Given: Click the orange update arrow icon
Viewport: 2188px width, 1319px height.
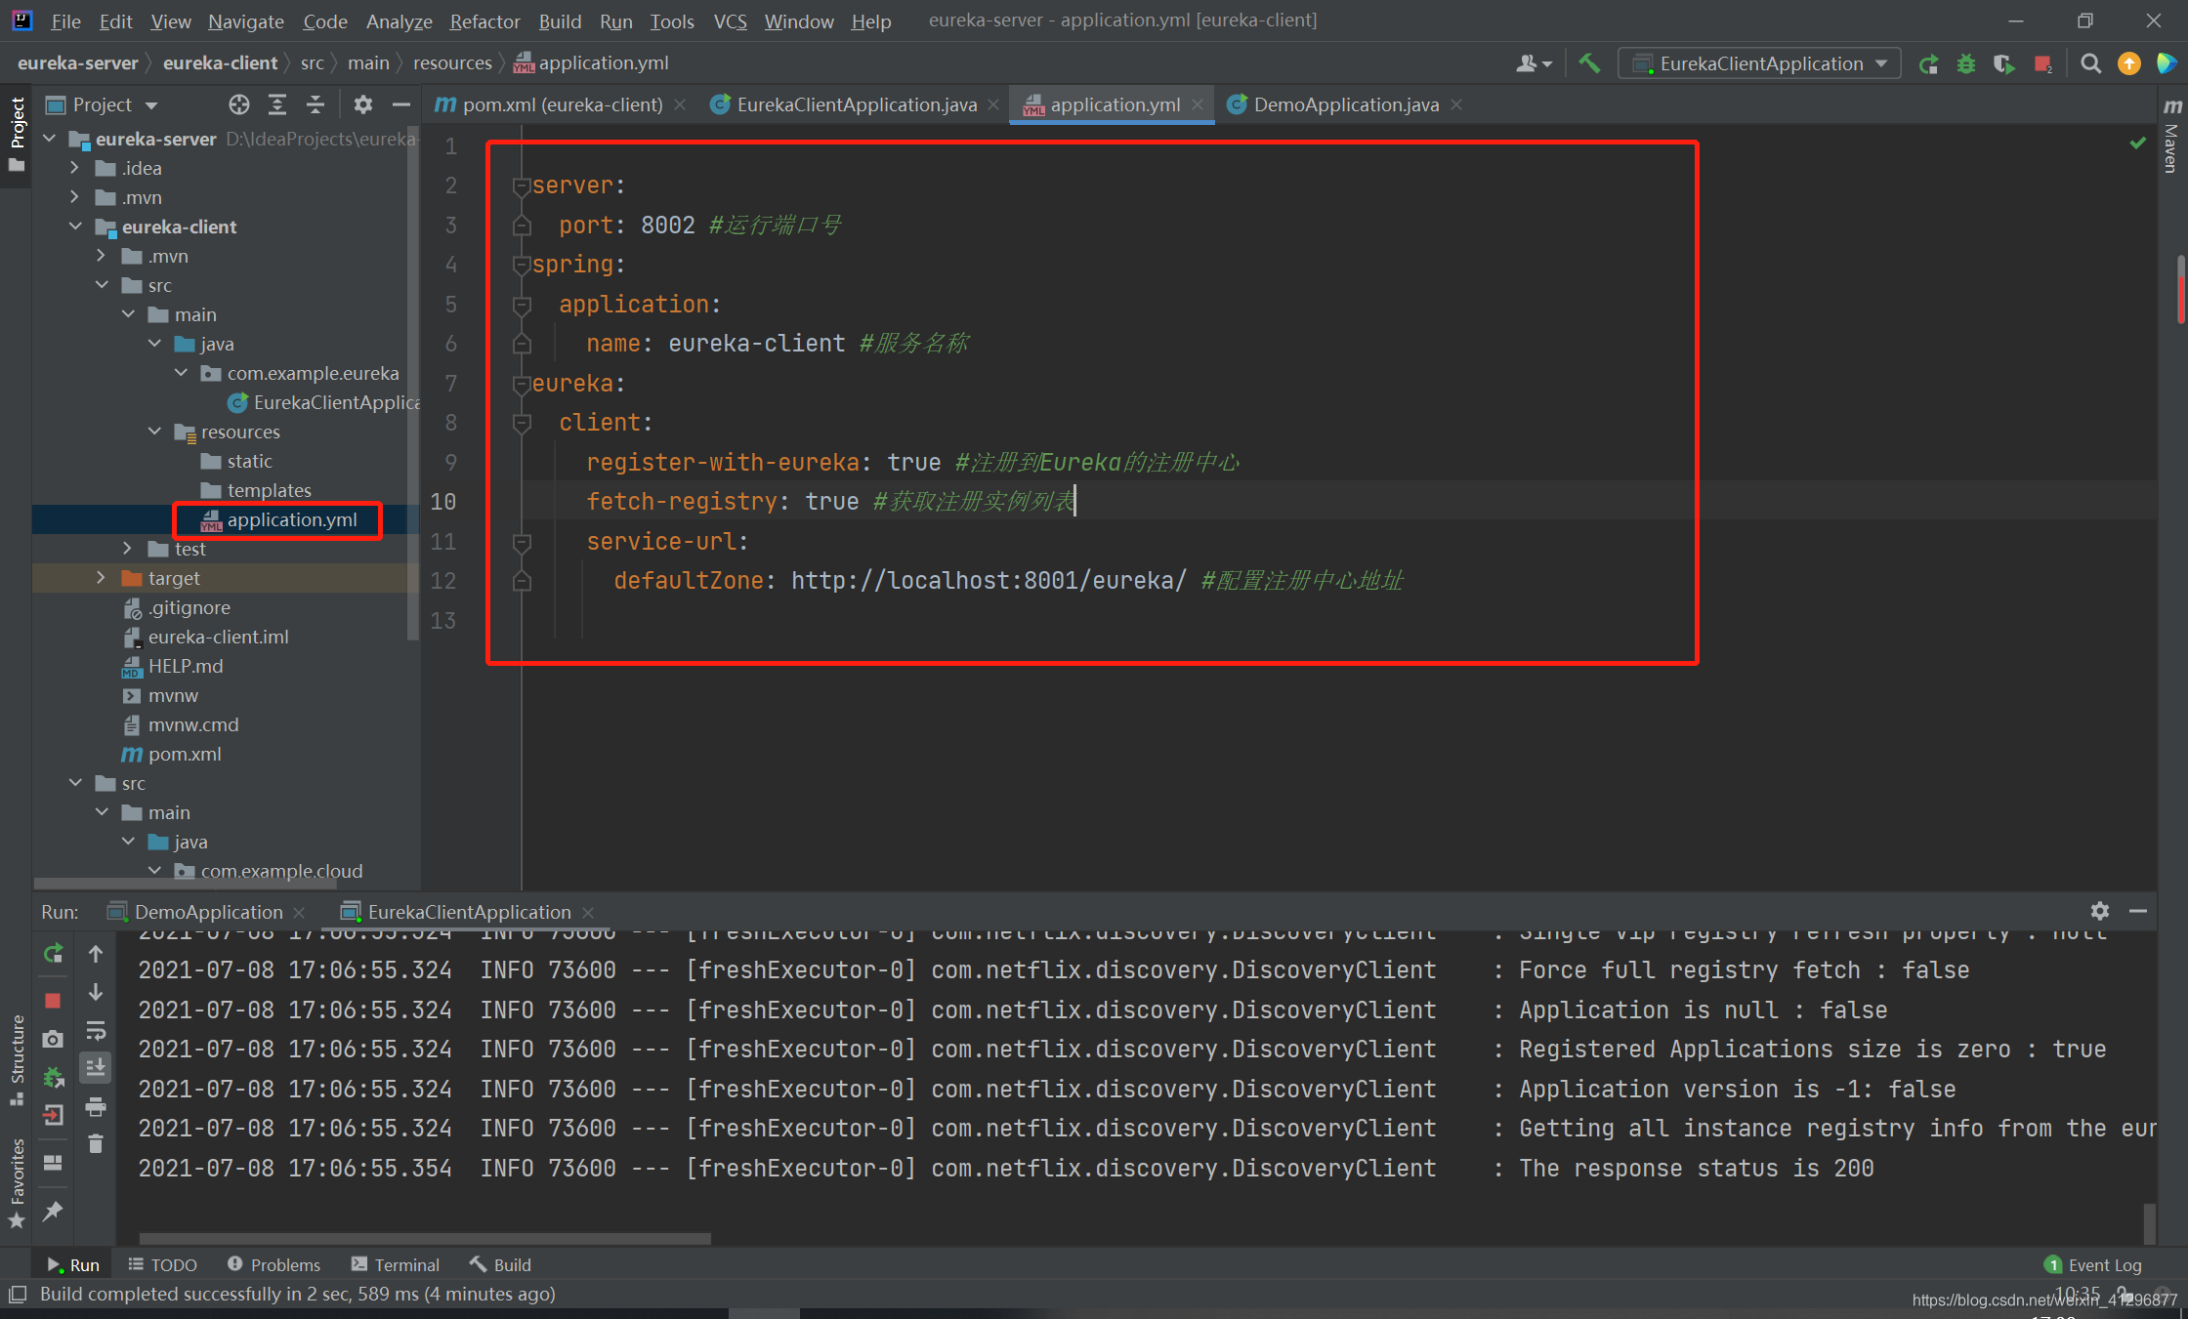Looking at the screenshot, I should tap(2128, 63).
